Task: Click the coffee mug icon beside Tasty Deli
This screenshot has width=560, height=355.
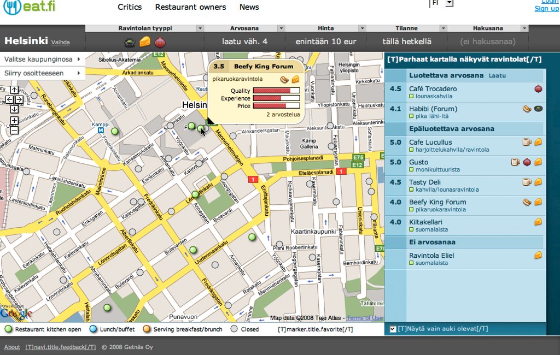Action: click(527, 182)
